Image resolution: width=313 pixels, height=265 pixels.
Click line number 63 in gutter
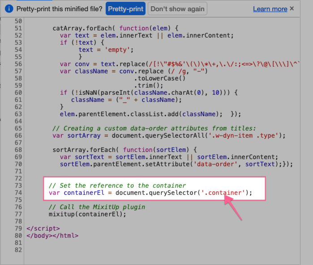pyautogui.click(x=18, y=114)
